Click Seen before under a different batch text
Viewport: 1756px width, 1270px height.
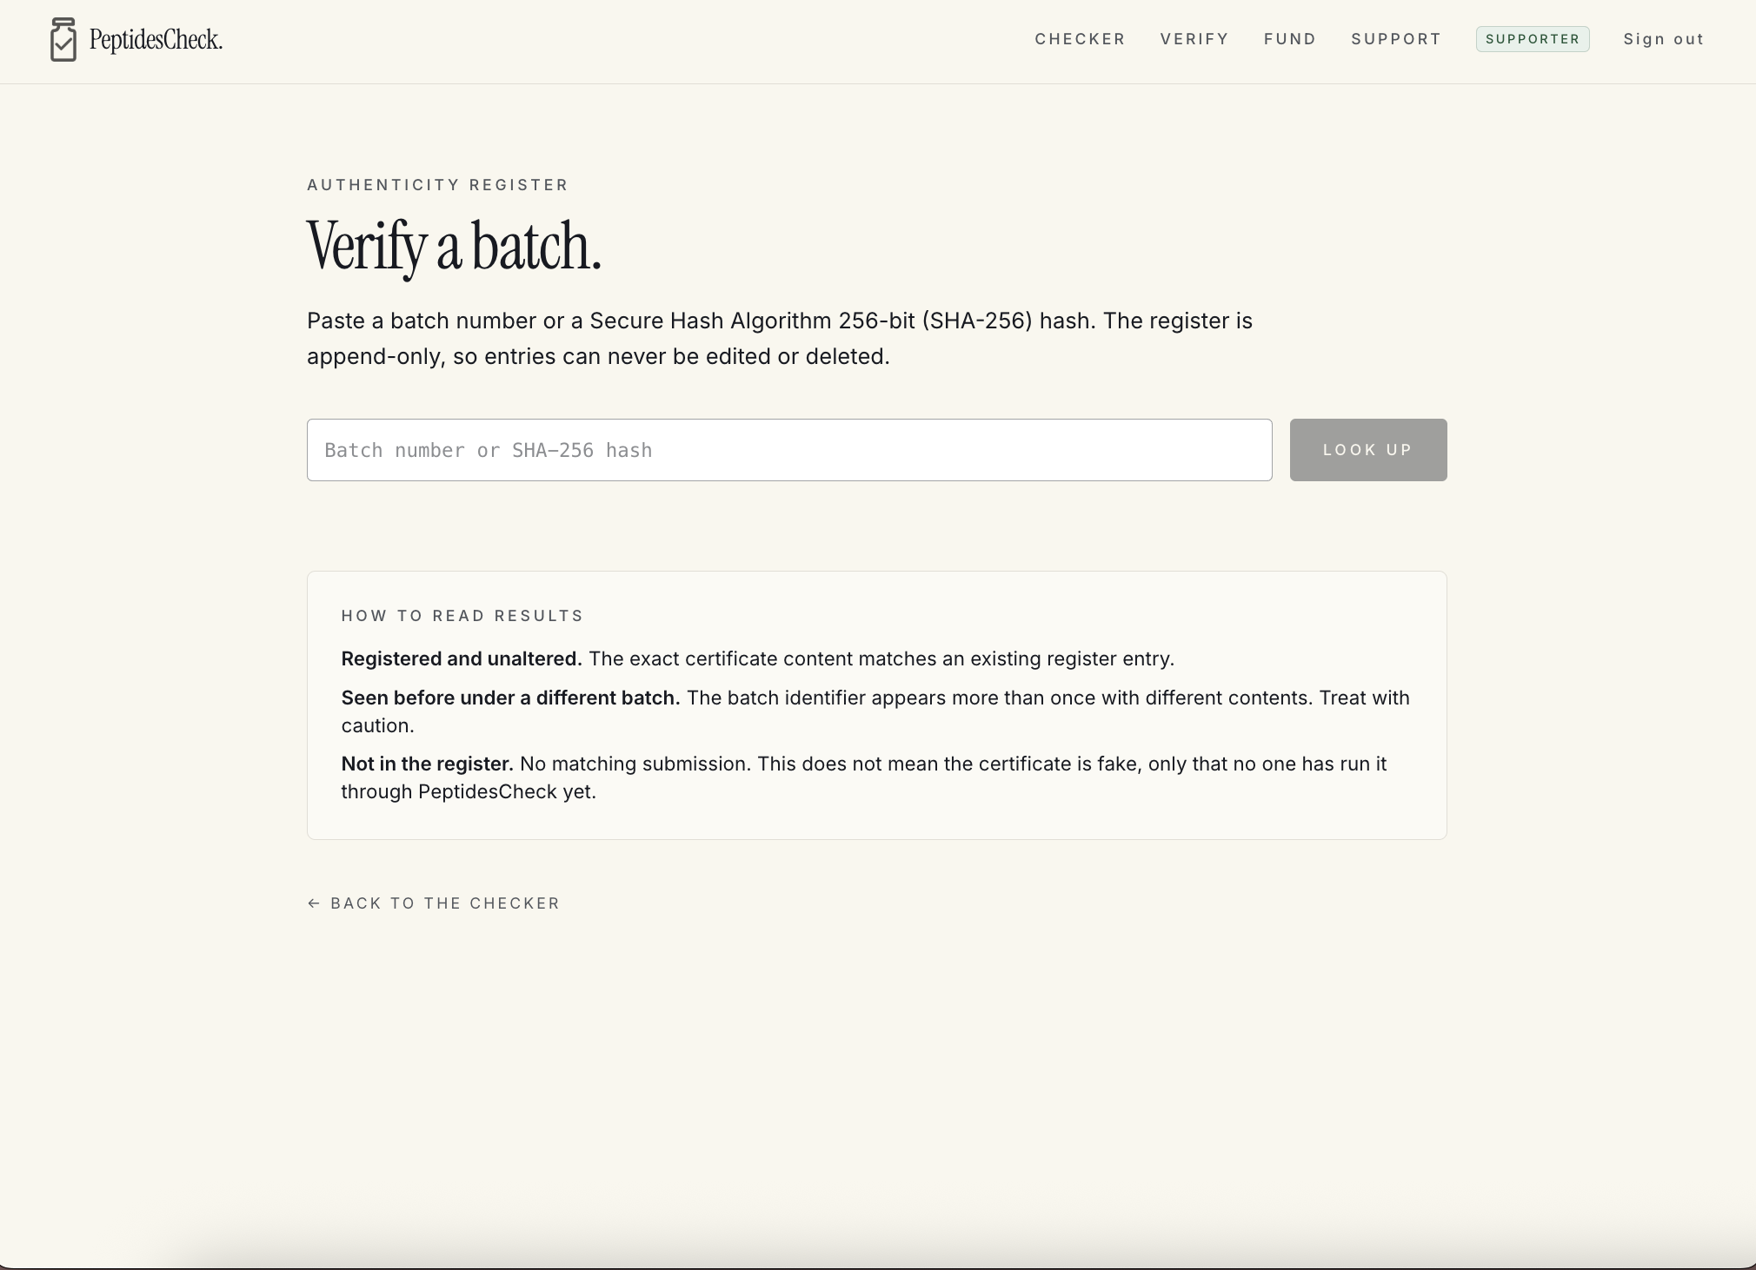pos(510,698)
